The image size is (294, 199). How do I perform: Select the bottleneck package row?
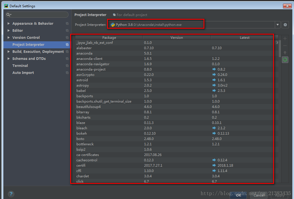177,144
